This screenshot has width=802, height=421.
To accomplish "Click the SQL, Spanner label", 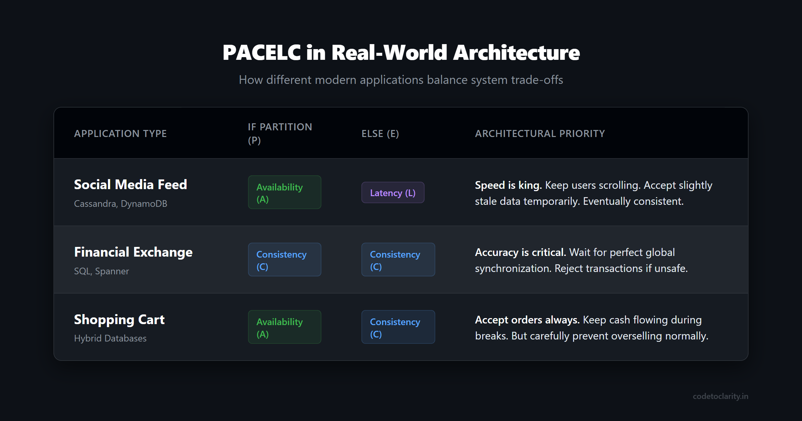I will (x=101, y=271).
